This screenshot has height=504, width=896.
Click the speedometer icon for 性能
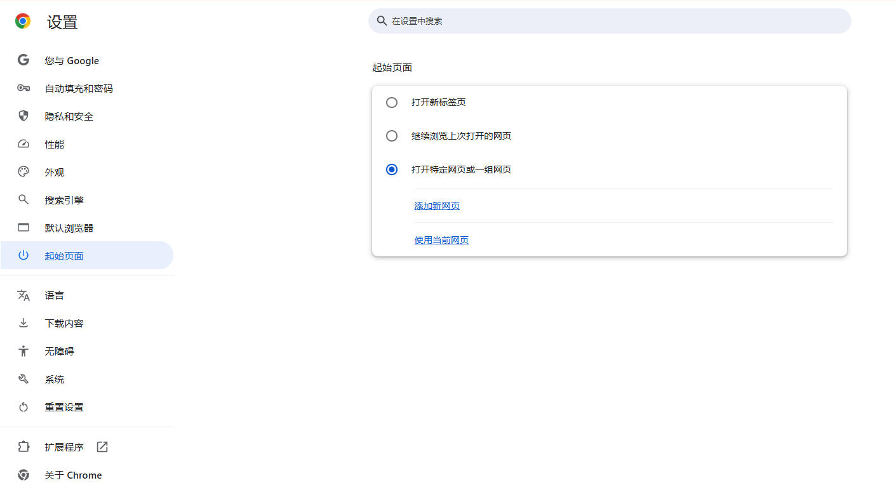pos(23,144)
